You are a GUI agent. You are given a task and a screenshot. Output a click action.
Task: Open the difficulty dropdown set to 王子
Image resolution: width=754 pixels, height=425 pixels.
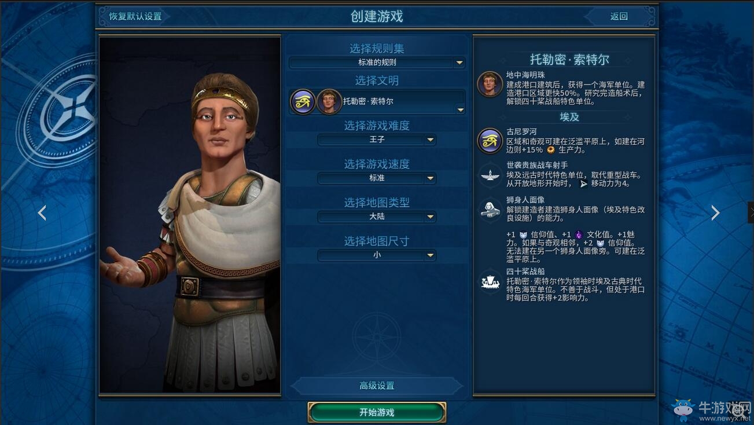coord(377,140)
